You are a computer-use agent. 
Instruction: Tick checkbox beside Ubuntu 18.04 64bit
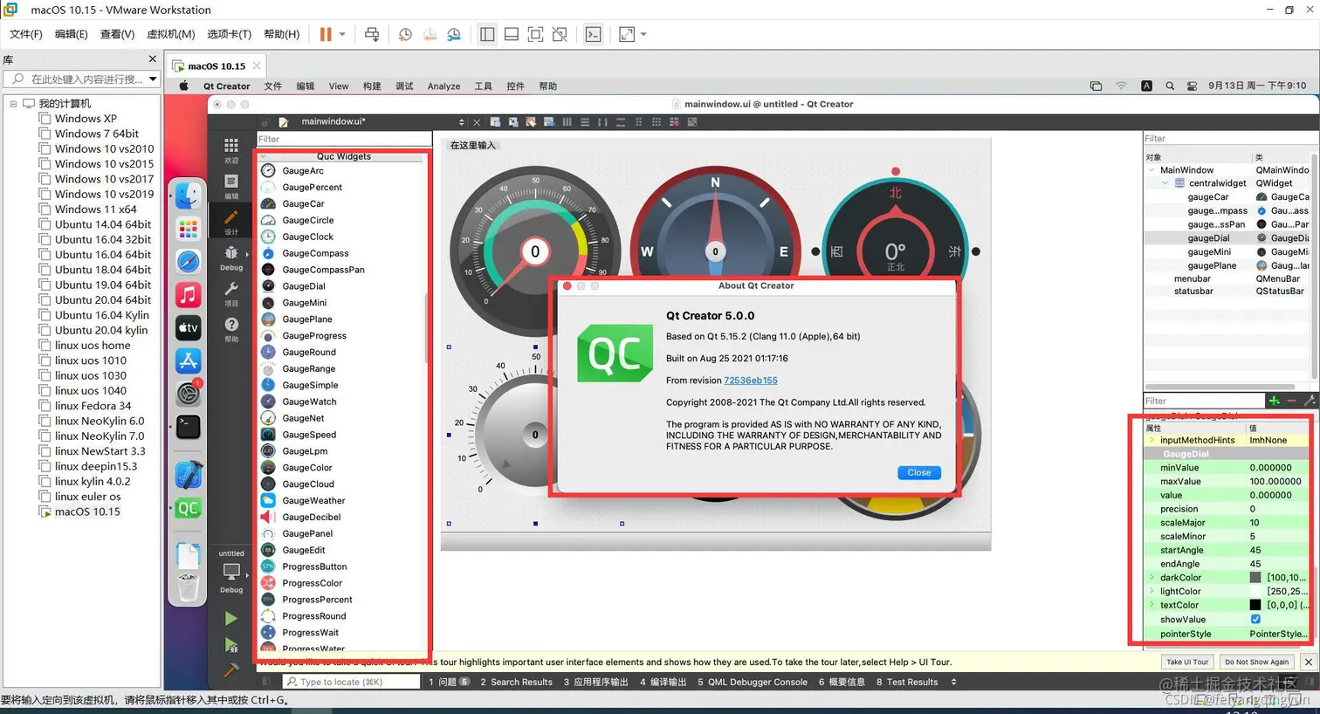pos(45,270)
